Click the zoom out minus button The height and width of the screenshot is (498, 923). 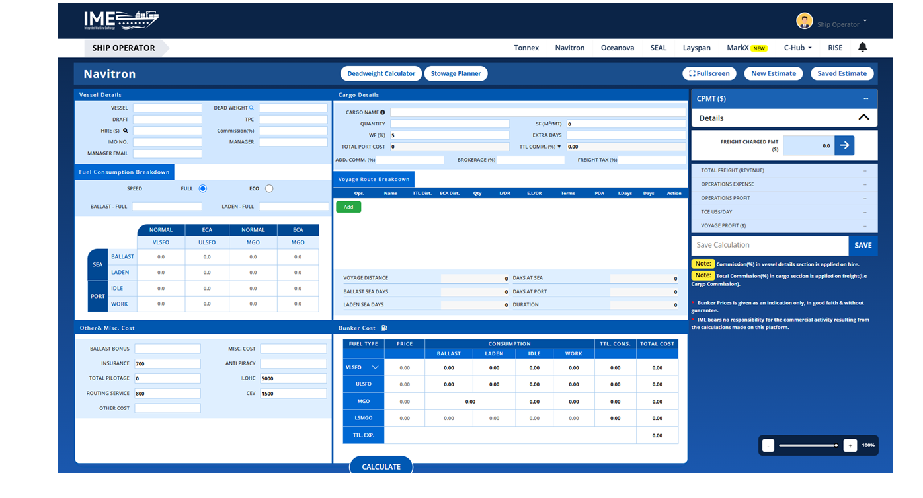pos(768,445)
